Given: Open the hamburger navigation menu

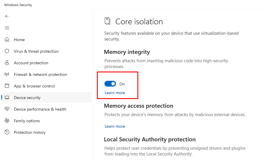Looking at the screenshot, I should (x=7, y=28).
